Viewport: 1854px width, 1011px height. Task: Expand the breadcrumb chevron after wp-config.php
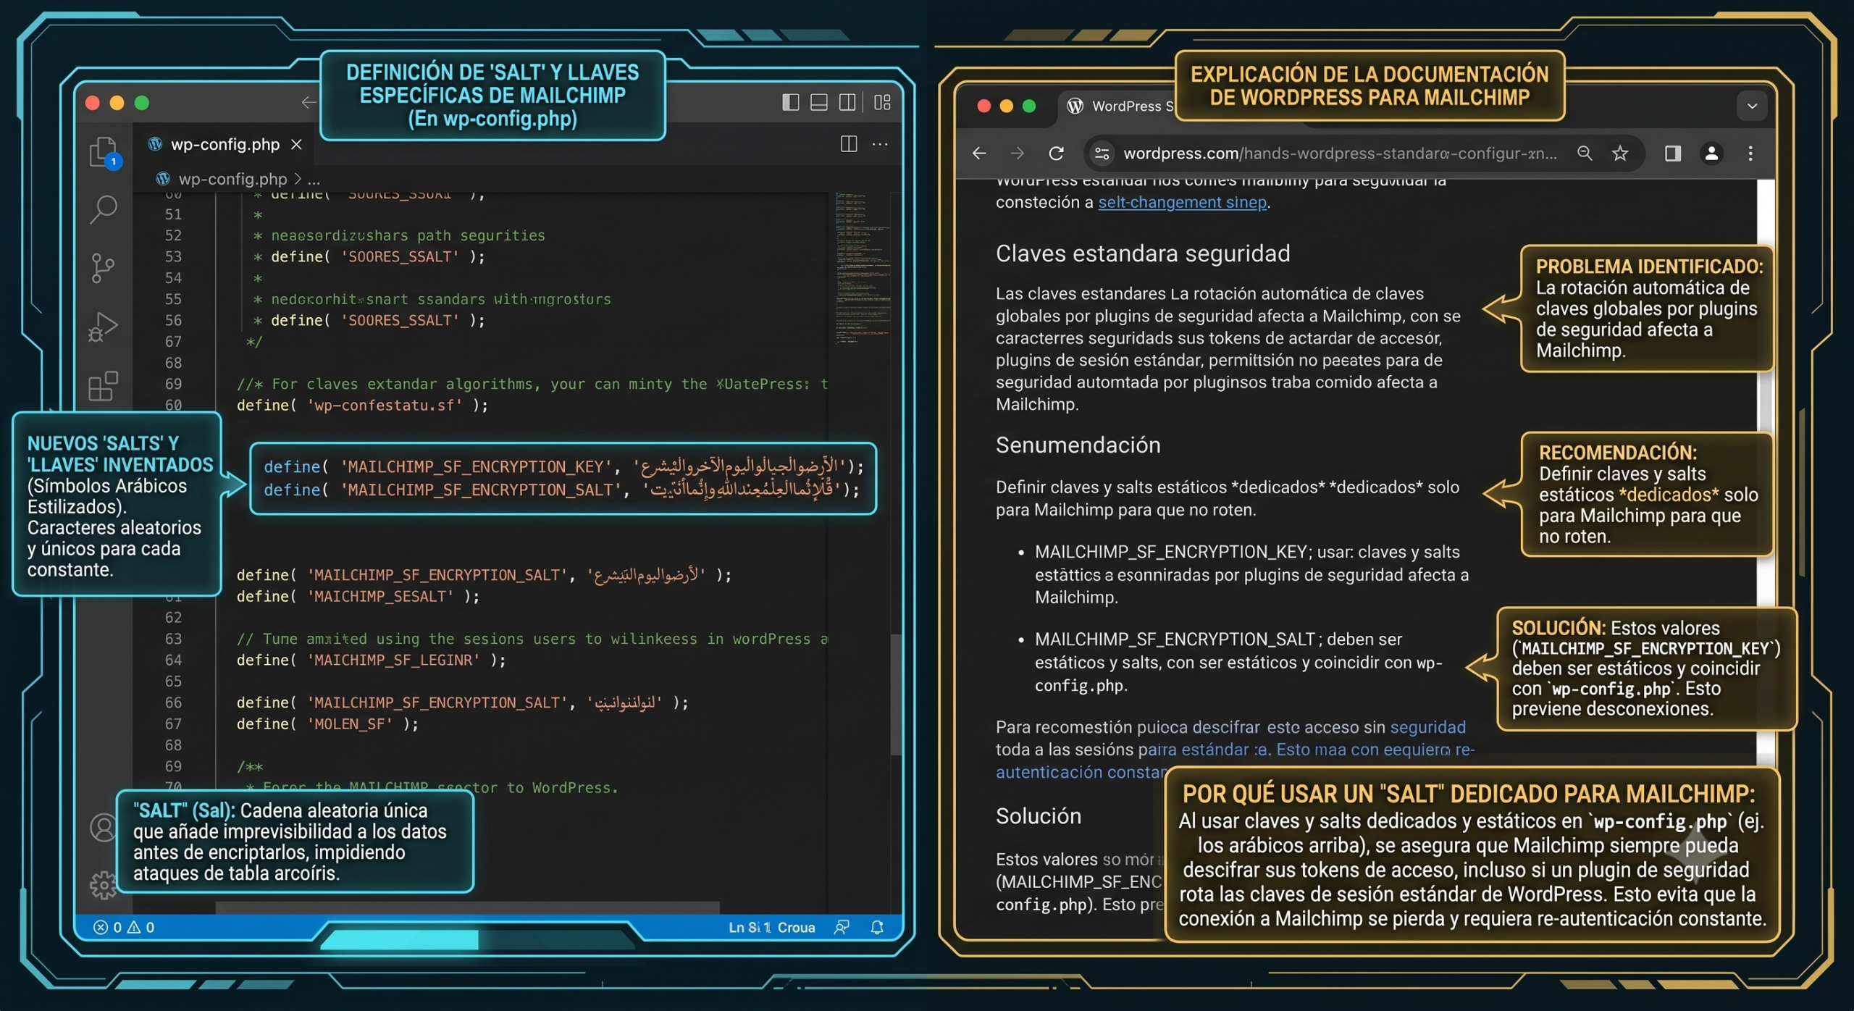click(x=297, y=178)
